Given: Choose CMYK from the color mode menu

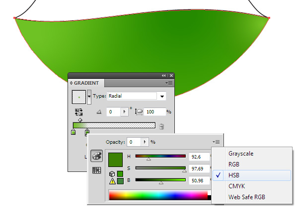Looking at the screenshot, I should pyautogui.click(x=236, y=186).
